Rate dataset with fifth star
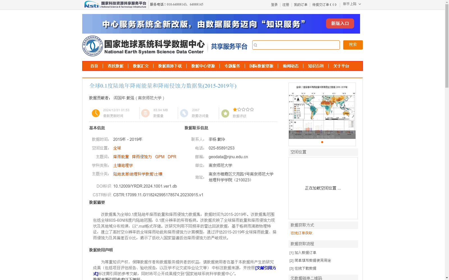The image size is (449, 280). (252, 109)
